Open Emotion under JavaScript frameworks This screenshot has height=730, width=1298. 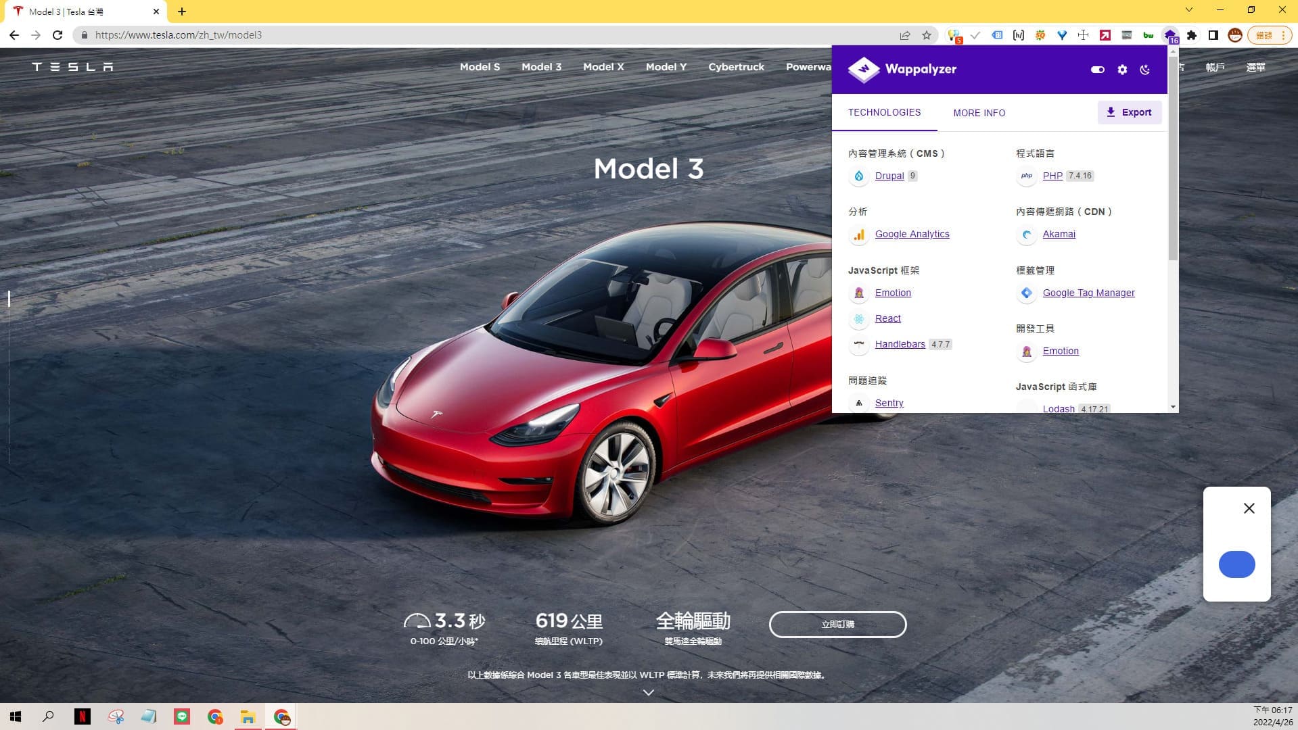click(893, 293)
